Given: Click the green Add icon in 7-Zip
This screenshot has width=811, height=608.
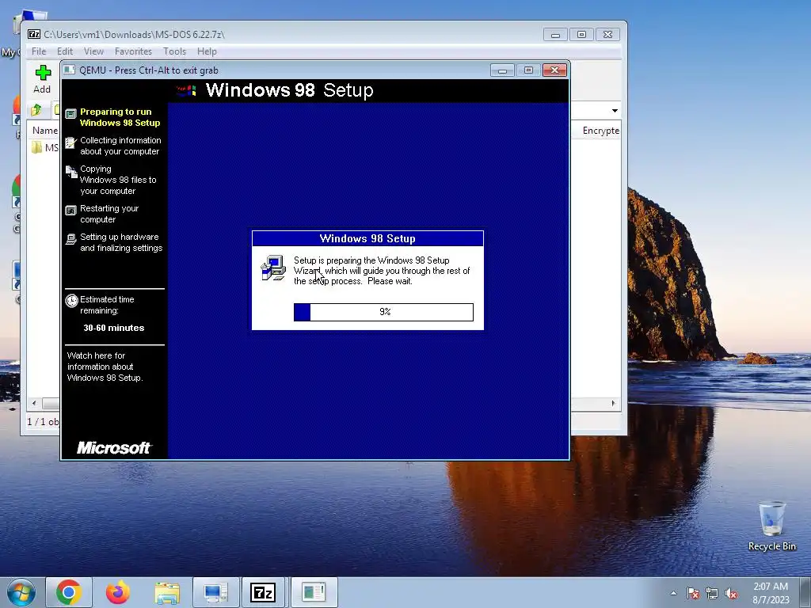Looking at the screenshot, I should (x=43, y=73).
